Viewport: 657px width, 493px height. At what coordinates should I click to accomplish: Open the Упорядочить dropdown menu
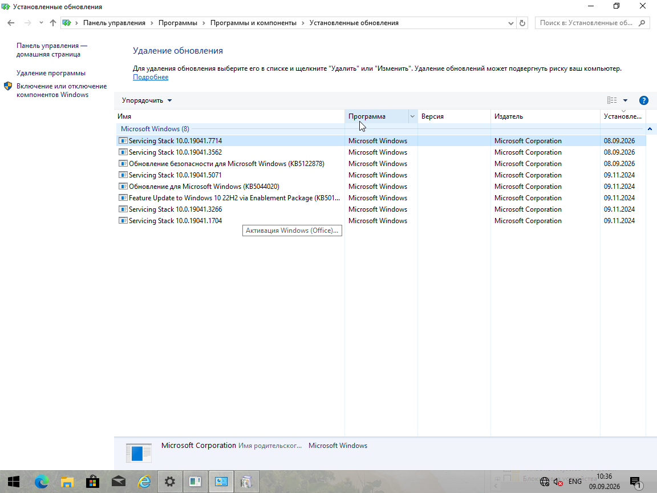pos(147,100)
